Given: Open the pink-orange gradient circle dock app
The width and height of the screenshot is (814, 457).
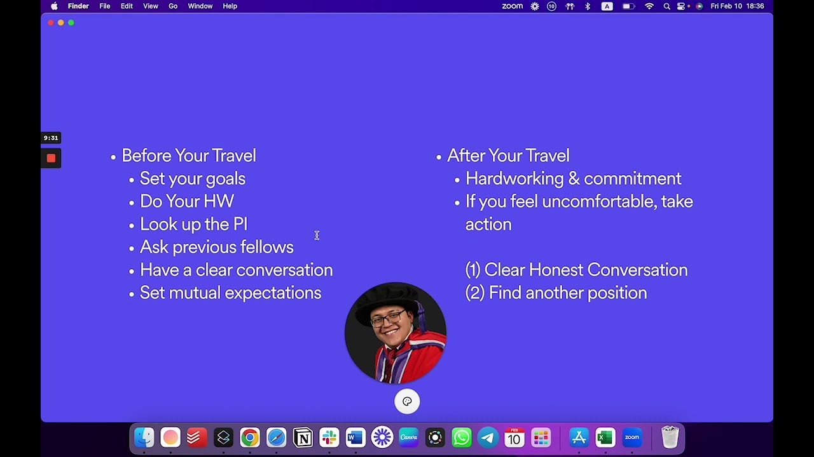Looking at the screenshot, I should 170,437.
